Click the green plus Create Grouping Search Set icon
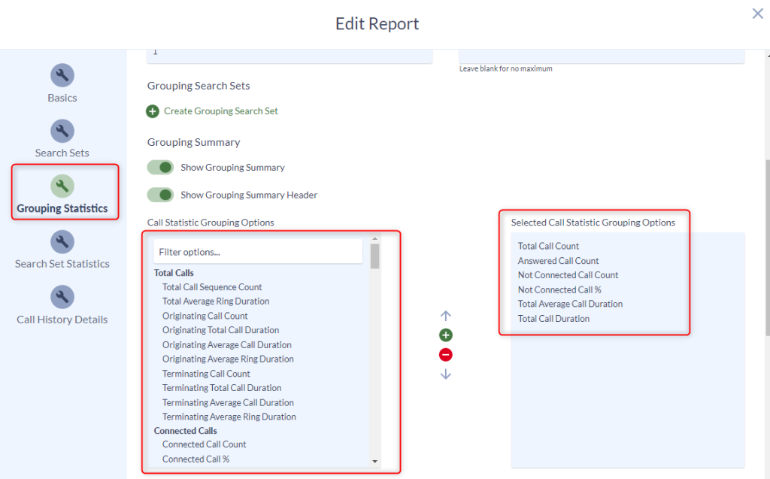770x479 pixels. coord(153,111)
